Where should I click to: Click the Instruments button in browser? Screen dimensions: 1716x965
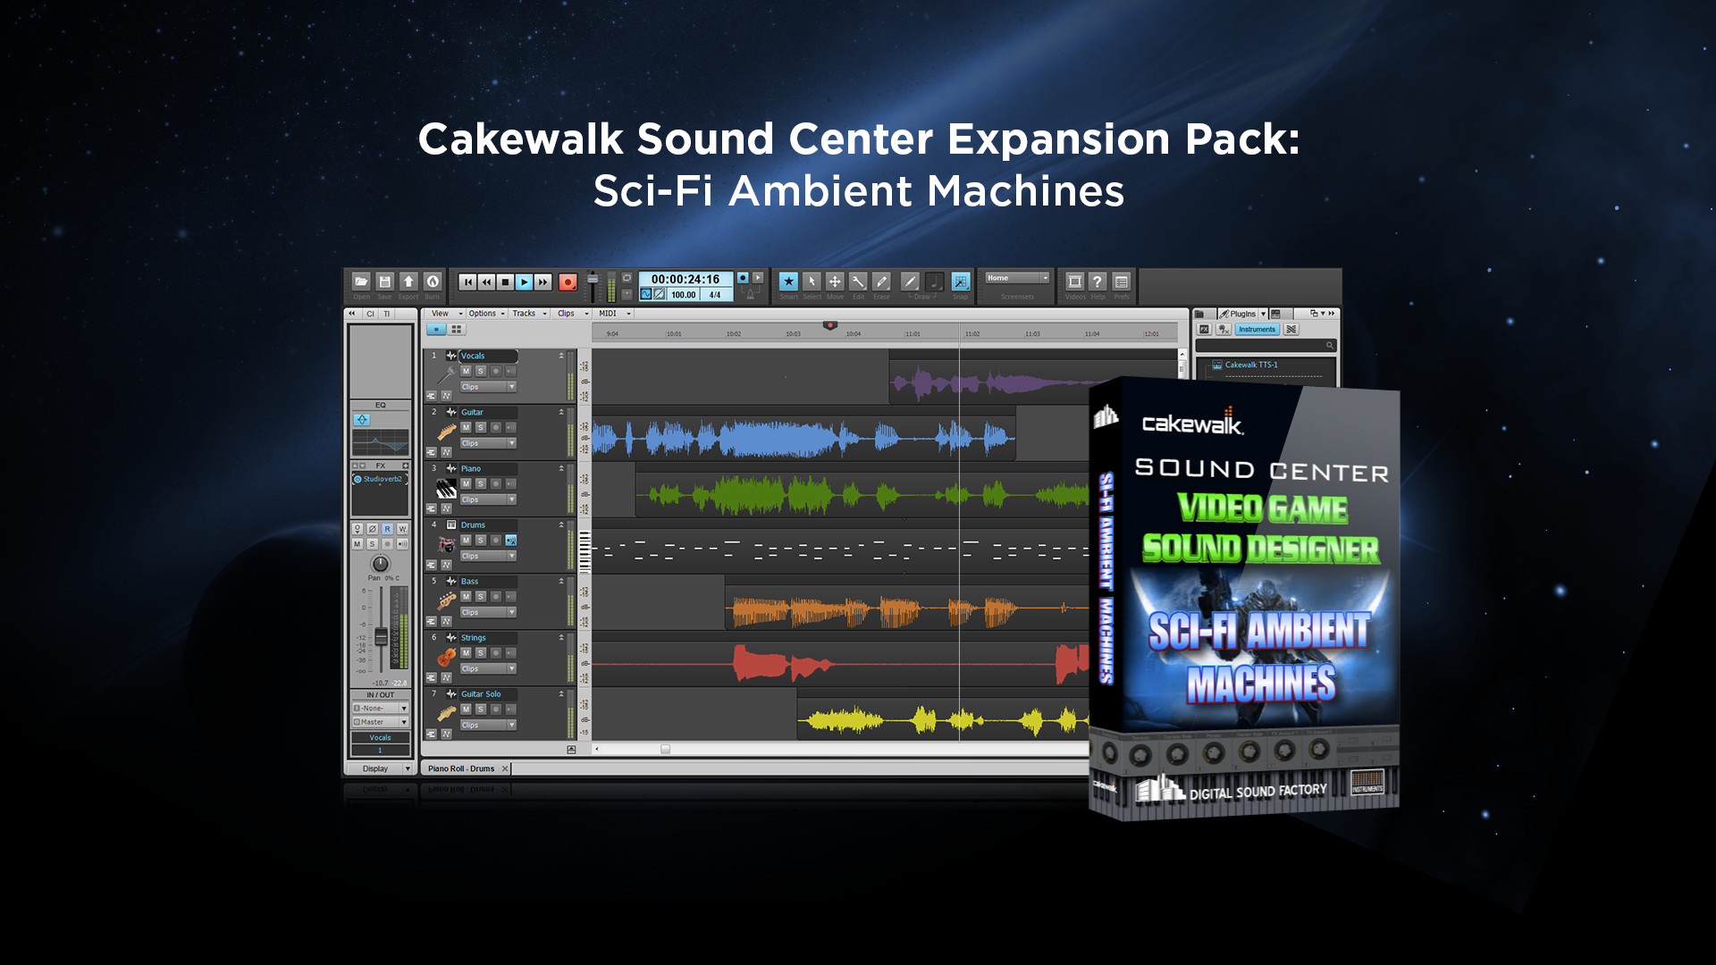pos(1257,330)
